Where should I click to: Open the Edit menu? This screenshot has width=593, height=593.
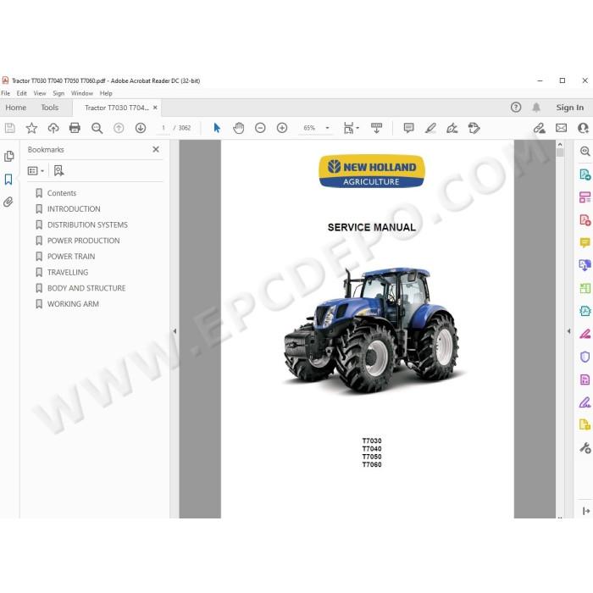point(21,93)
